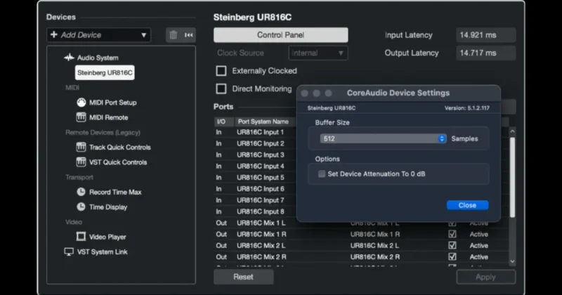562x295 pixels.
Task: Open the Clock Source Internal dropdown
Action: [318, 53]
